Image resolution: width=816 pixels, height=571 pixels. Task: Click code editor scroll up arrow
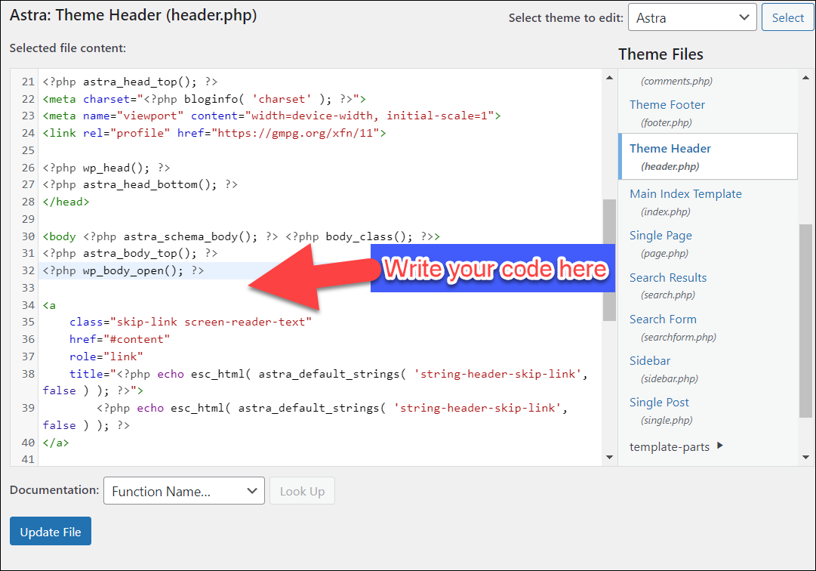click(609, 78)
